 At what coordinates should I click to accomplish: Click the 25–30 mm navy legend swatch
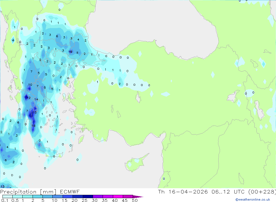(88, 196)
